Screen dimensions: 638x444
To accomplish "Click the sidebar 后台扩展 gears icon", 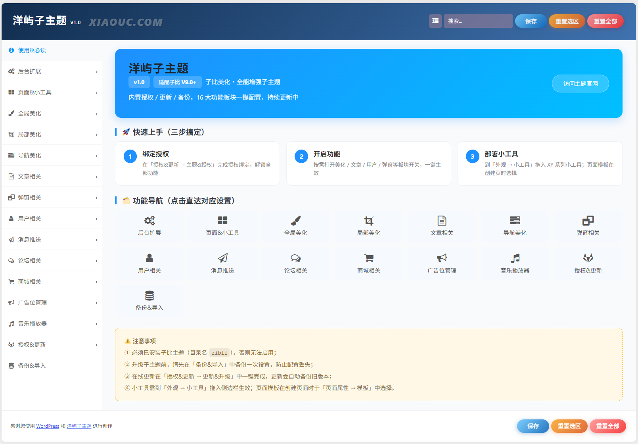I will 11,71.
